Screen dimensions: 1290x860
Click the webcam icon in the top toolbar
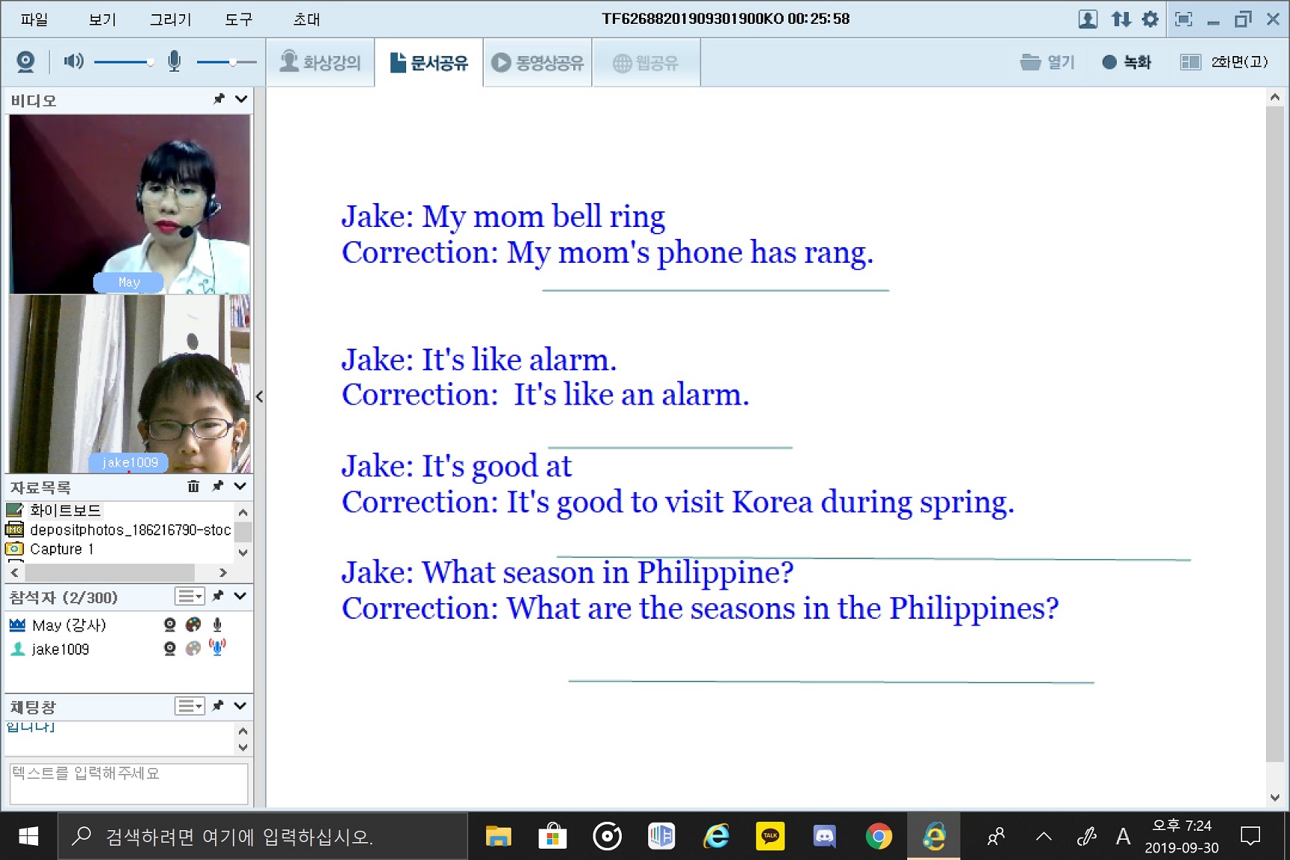click(x=25, y=62)
